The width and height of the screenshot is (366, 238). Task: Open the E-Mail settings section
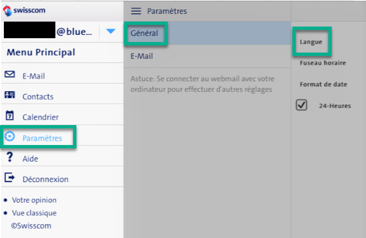pyautogui.click(x=142, y=56)
